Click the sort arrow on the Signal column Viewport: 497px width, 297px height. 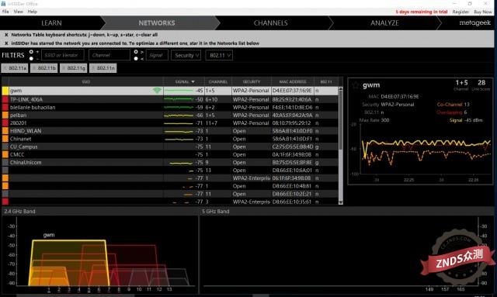coord(193,81)
